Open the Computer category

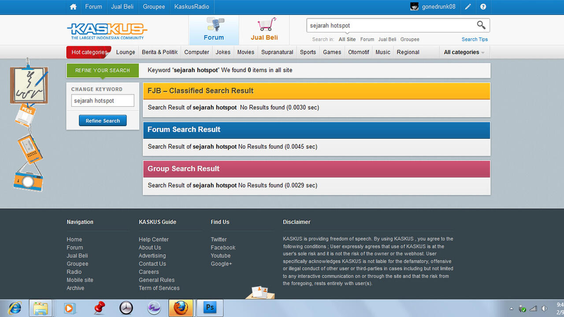(197, 52)
